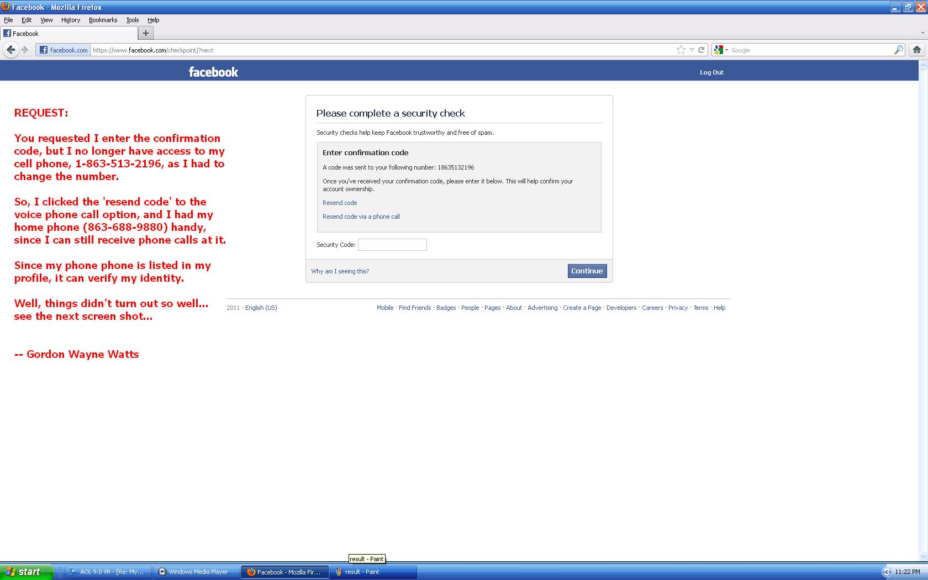Select Facebook - Mozilla Firefox taskbar item

pos(284,572)
